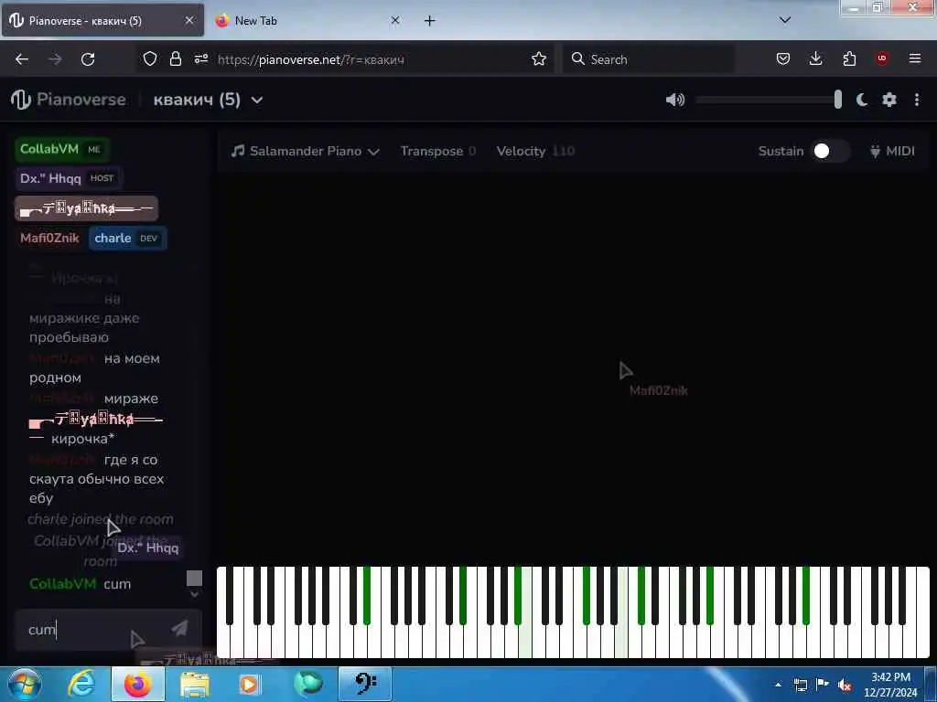
Task: Open the Action Center flag tray icon
Action: 823,685
